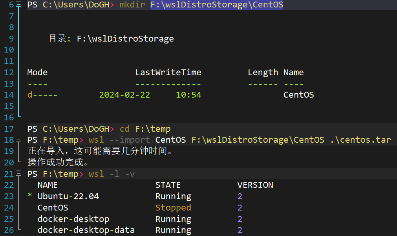
Task: Click the VERSION column header
Action: pos(255,185)
